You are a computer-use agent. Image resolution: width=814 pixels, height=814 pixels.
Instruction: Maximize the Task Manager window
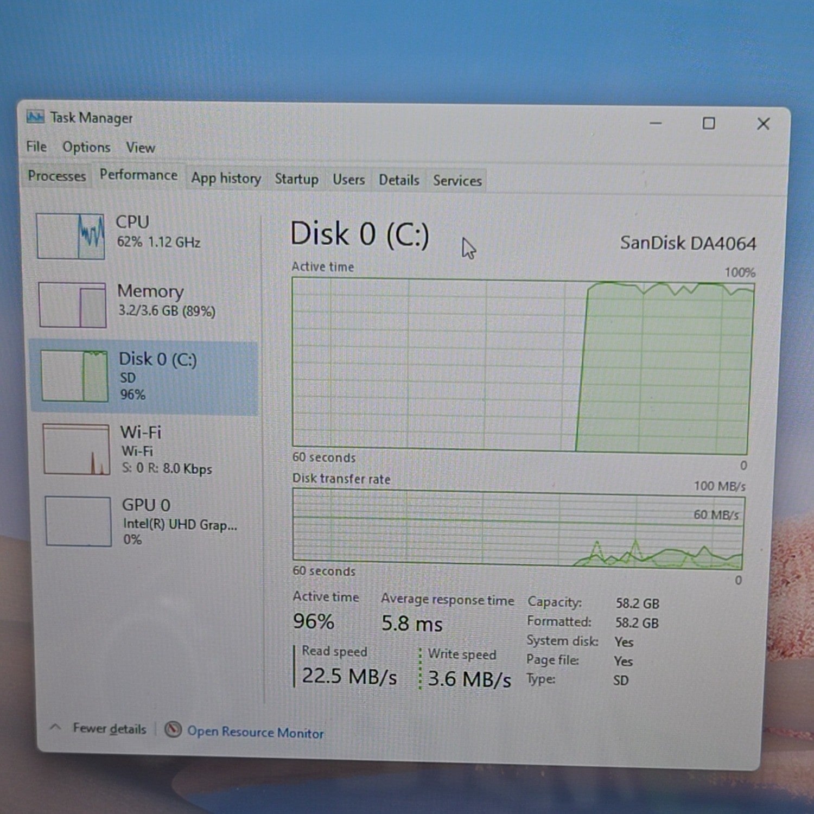coord(709,123)
